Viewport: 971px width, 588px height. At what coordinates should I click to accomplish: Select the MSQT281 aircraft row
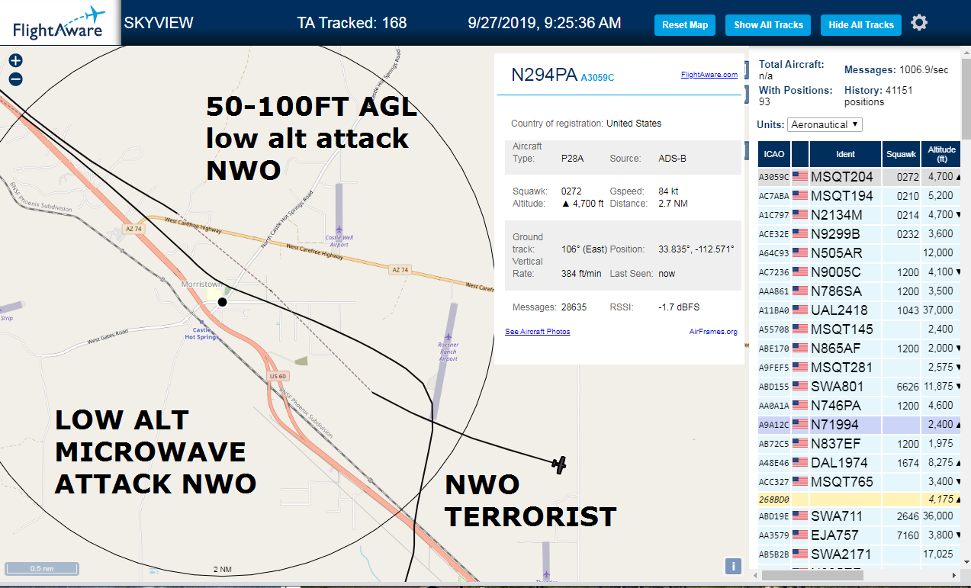click(860, 368)
